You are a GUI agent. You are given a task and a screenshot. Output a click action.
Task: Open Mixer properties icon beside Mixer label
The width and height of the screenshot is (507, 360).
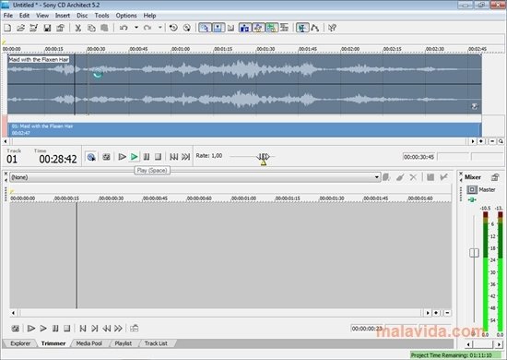pyautogui.click(x=495, y=177)
